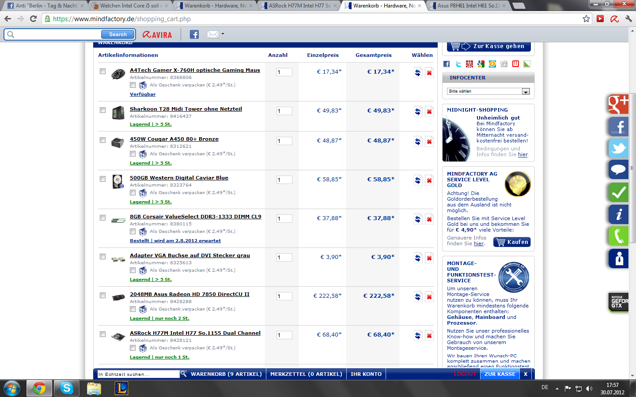Click the green checkmark side button
The width and height of the screenshot is (636, 397).
[618, 192]
